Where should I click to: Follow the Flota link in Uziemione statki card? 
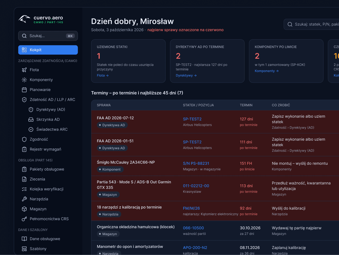click(x=103, y=75)
